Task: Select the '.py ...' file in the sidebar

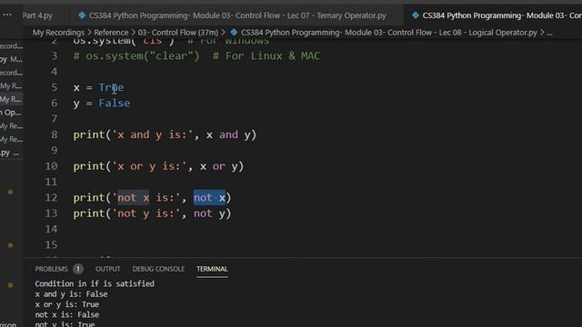Action: coord(10,153)
